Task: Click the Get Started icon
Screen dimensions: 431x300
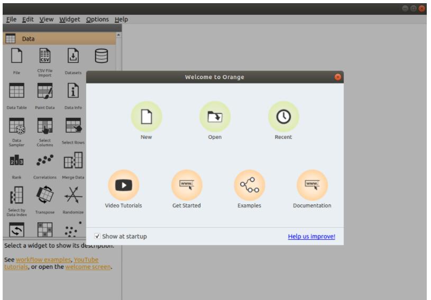Action: [187, 185]
